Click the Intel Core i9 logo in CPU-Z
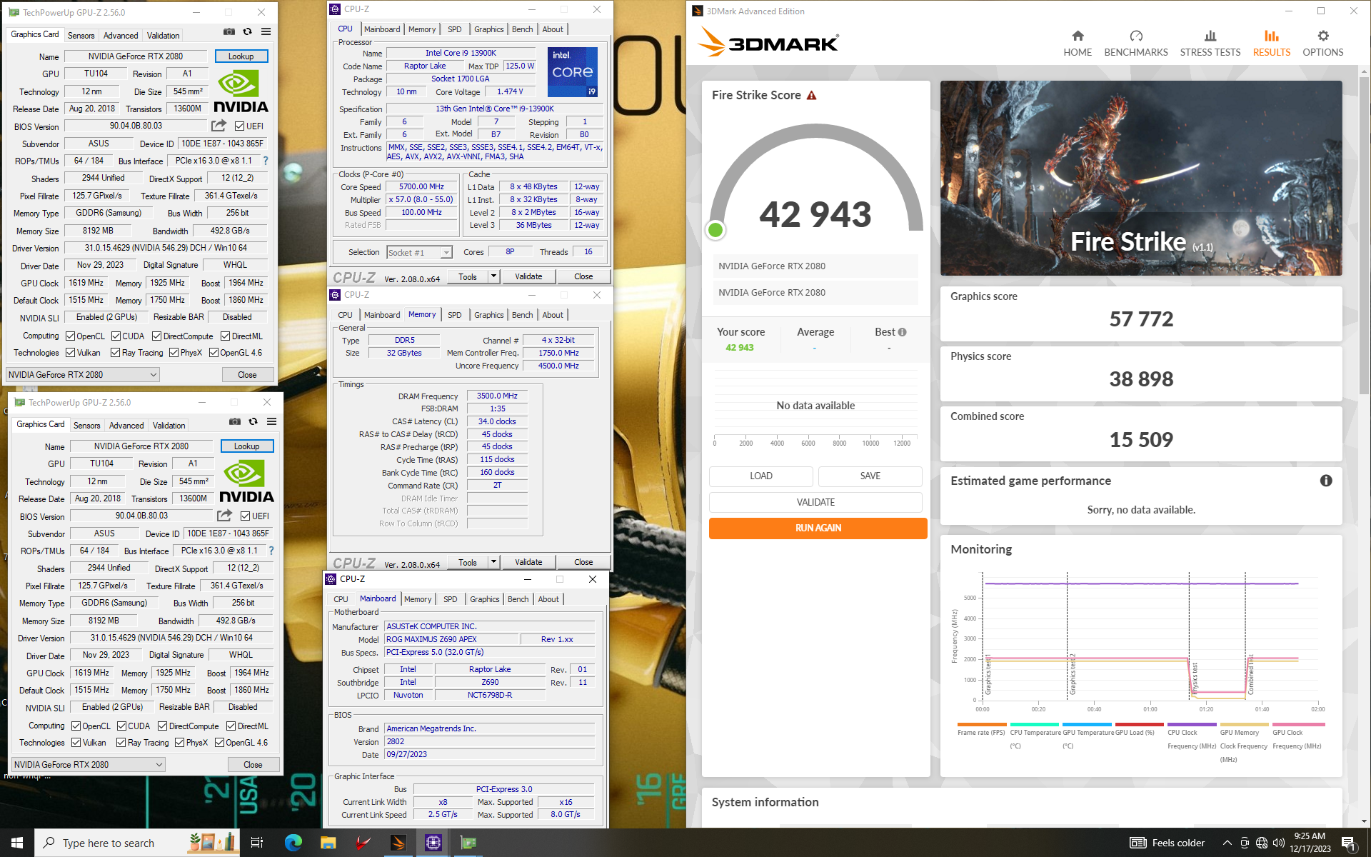 (573, 71)
